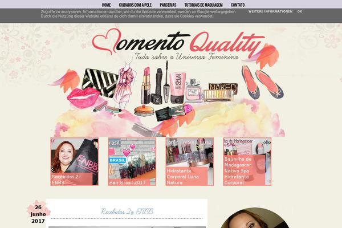Open Cuidados com a Pele menu
Image resolution: width=342 pixels, height=228 pixels.
(135, 5)
